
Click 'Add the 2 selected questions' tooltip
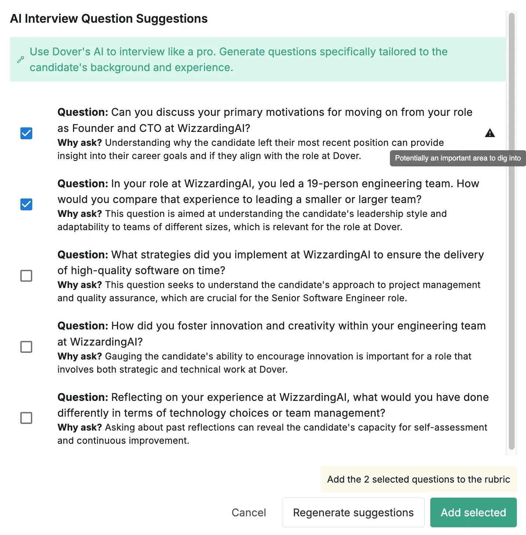(x=419, y=479)
